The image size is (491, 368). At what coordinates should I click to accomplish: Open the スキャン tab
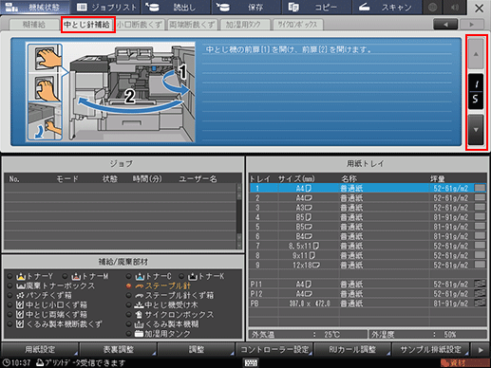pyautogui.click(x=387, y=8)
